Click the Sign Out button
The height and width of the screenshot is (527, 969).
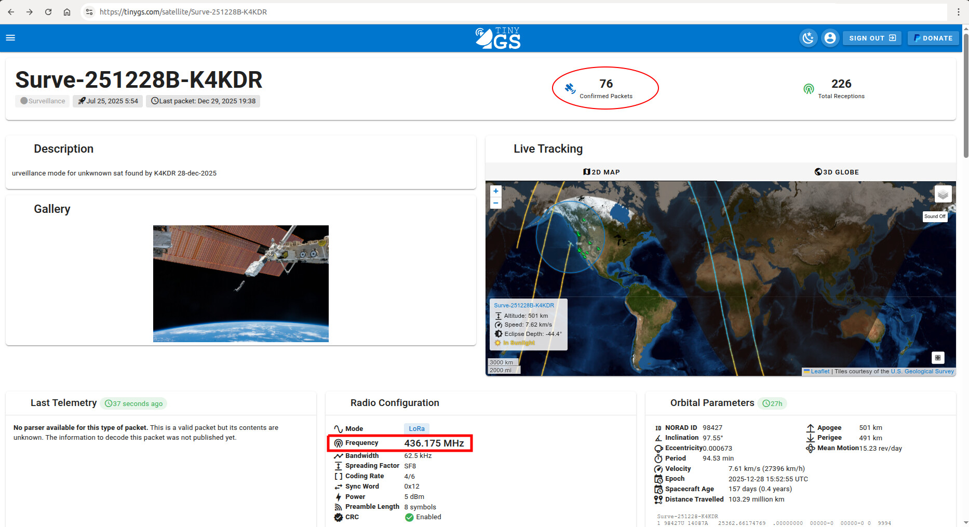pos(872,38)
